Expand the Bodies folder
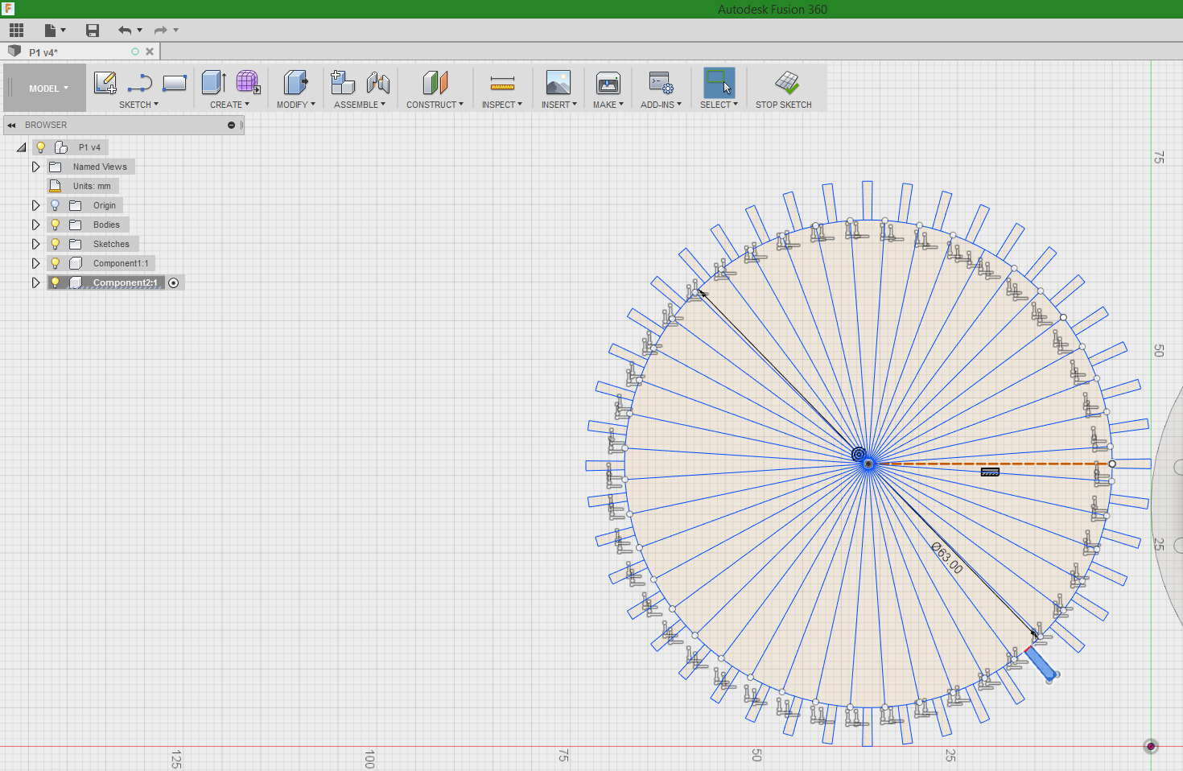 35,225
